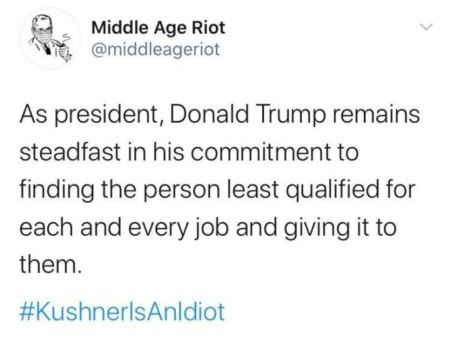Image resolution: width=451 pixels, height=342 pixels.
Task: Click the Middle Age Riot display name
Action: (158, 28)
